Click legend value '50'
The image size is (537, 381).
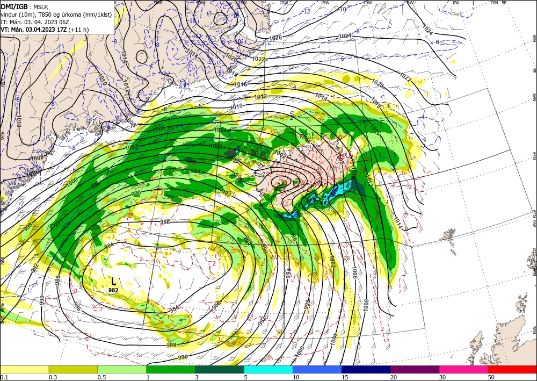(x=491, y=377)
